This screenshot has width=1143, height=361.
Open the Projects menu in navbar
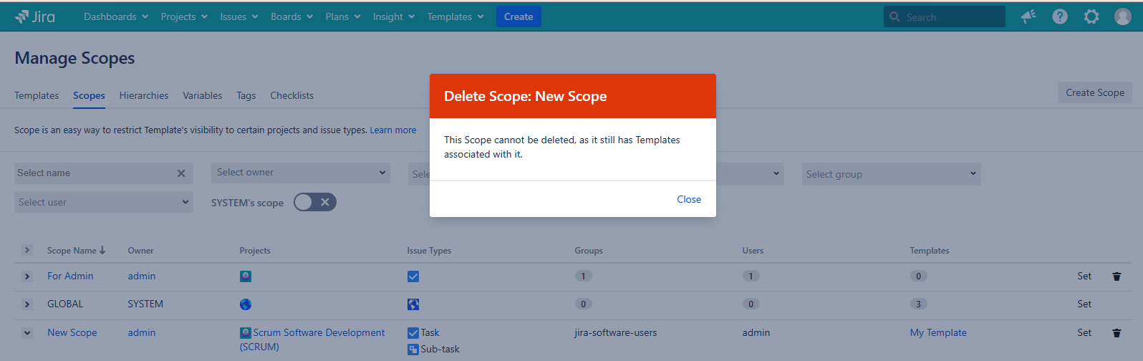183,16
